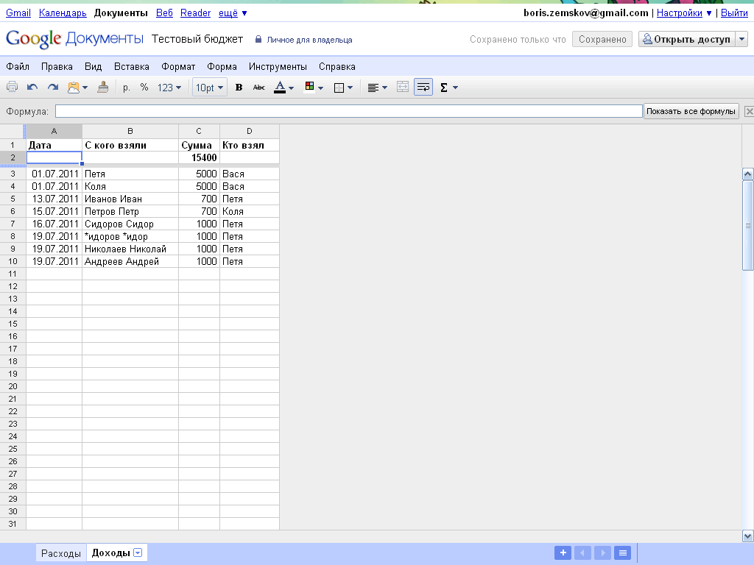
Task: Click the Redo arrow icon
Action: [x=53, y=88]
